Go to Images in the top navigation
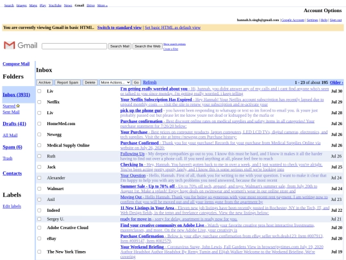 pyautogui.click(x=21, y=5)
